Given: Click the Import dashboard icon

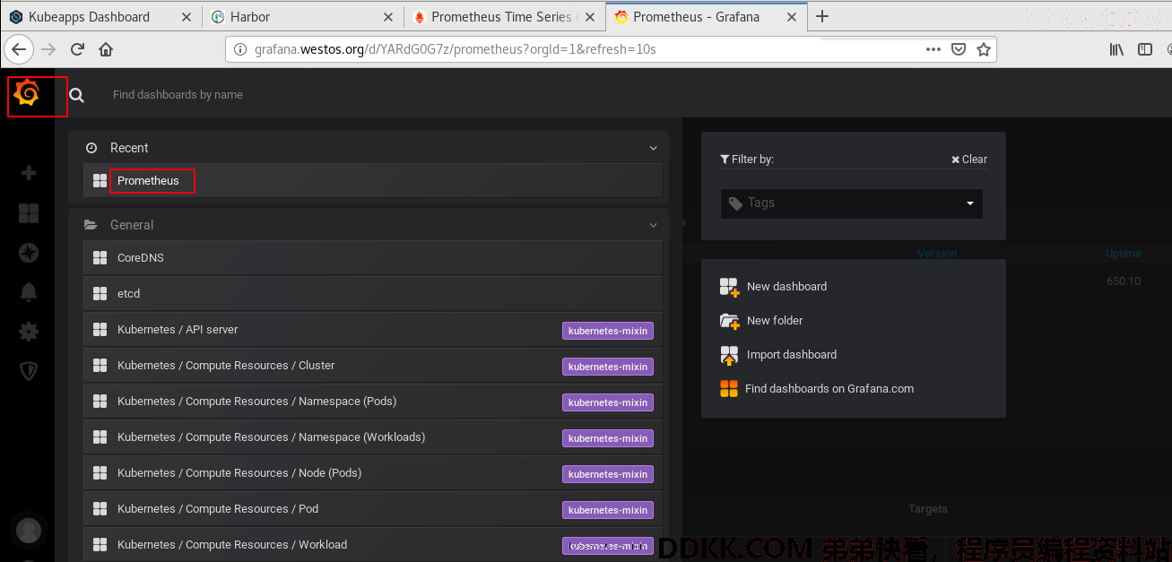Looking at the screenshot, I should (729, 355).
